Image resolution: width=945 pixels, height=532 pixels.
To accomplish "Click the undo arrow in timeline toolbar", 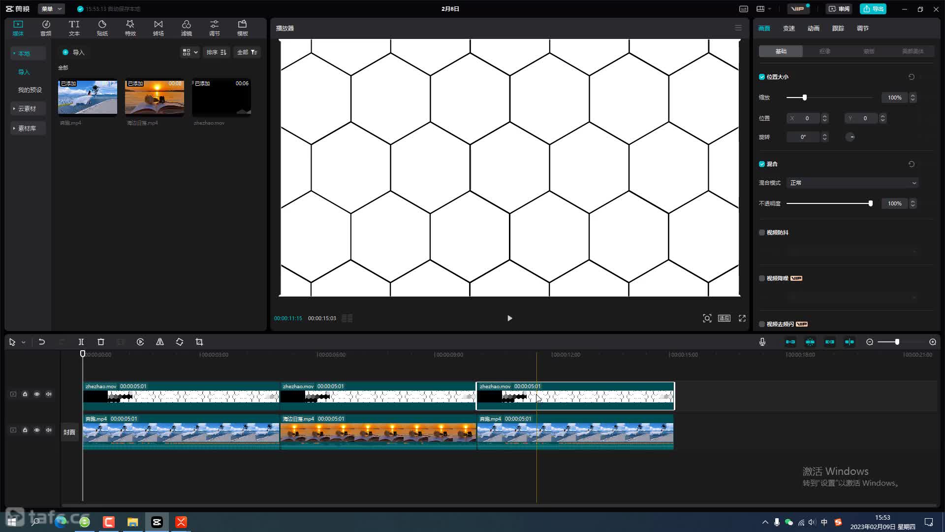I will [x=42, y=342].
